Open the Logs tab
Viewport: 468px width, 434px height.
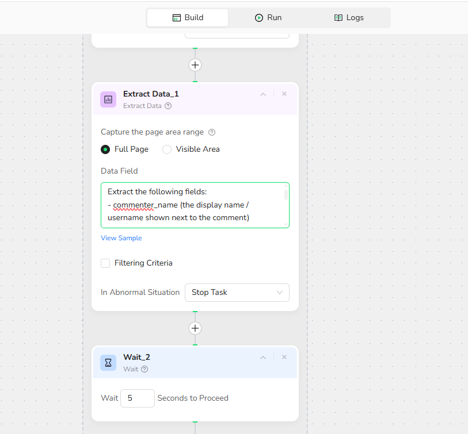(349, 18)
